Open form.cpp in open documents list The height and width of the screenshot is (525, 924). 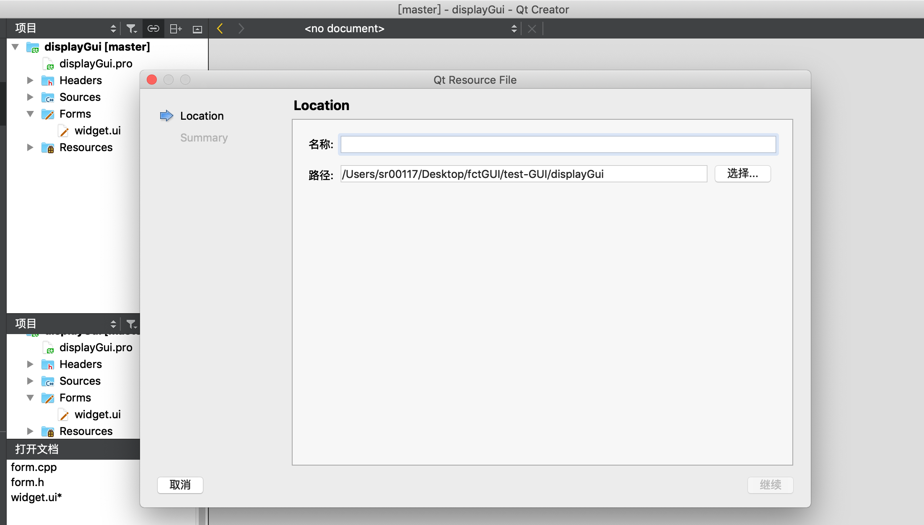click(34, 467)
